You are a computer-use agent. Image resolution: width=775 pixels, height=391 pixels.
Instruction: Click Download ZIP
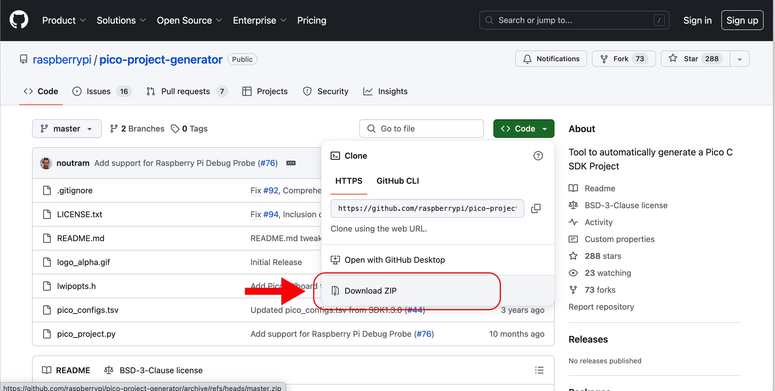[370, 290]
